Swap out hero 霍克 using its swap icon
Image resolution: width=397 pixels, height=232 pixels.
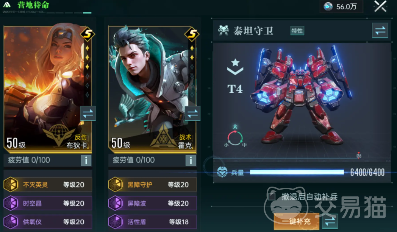click(193, 114)
